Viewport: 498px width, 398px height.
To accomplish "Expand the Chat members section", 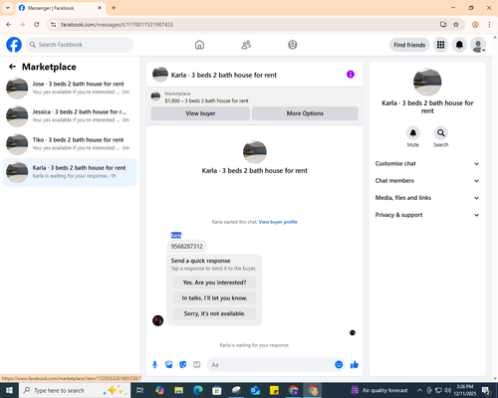I will pos(427,181).
